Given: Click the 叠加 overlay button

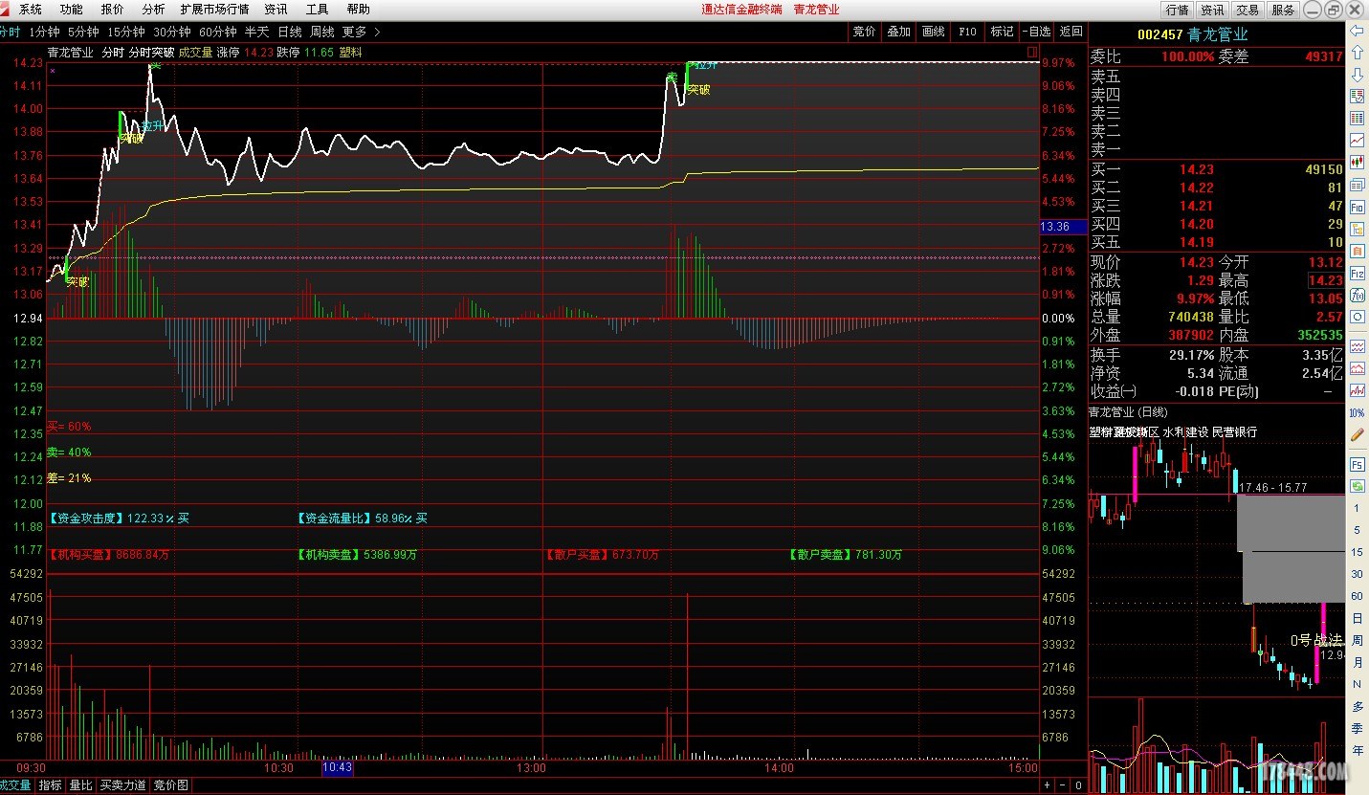Looking at the screenshot, I should (x=898, y=32).
